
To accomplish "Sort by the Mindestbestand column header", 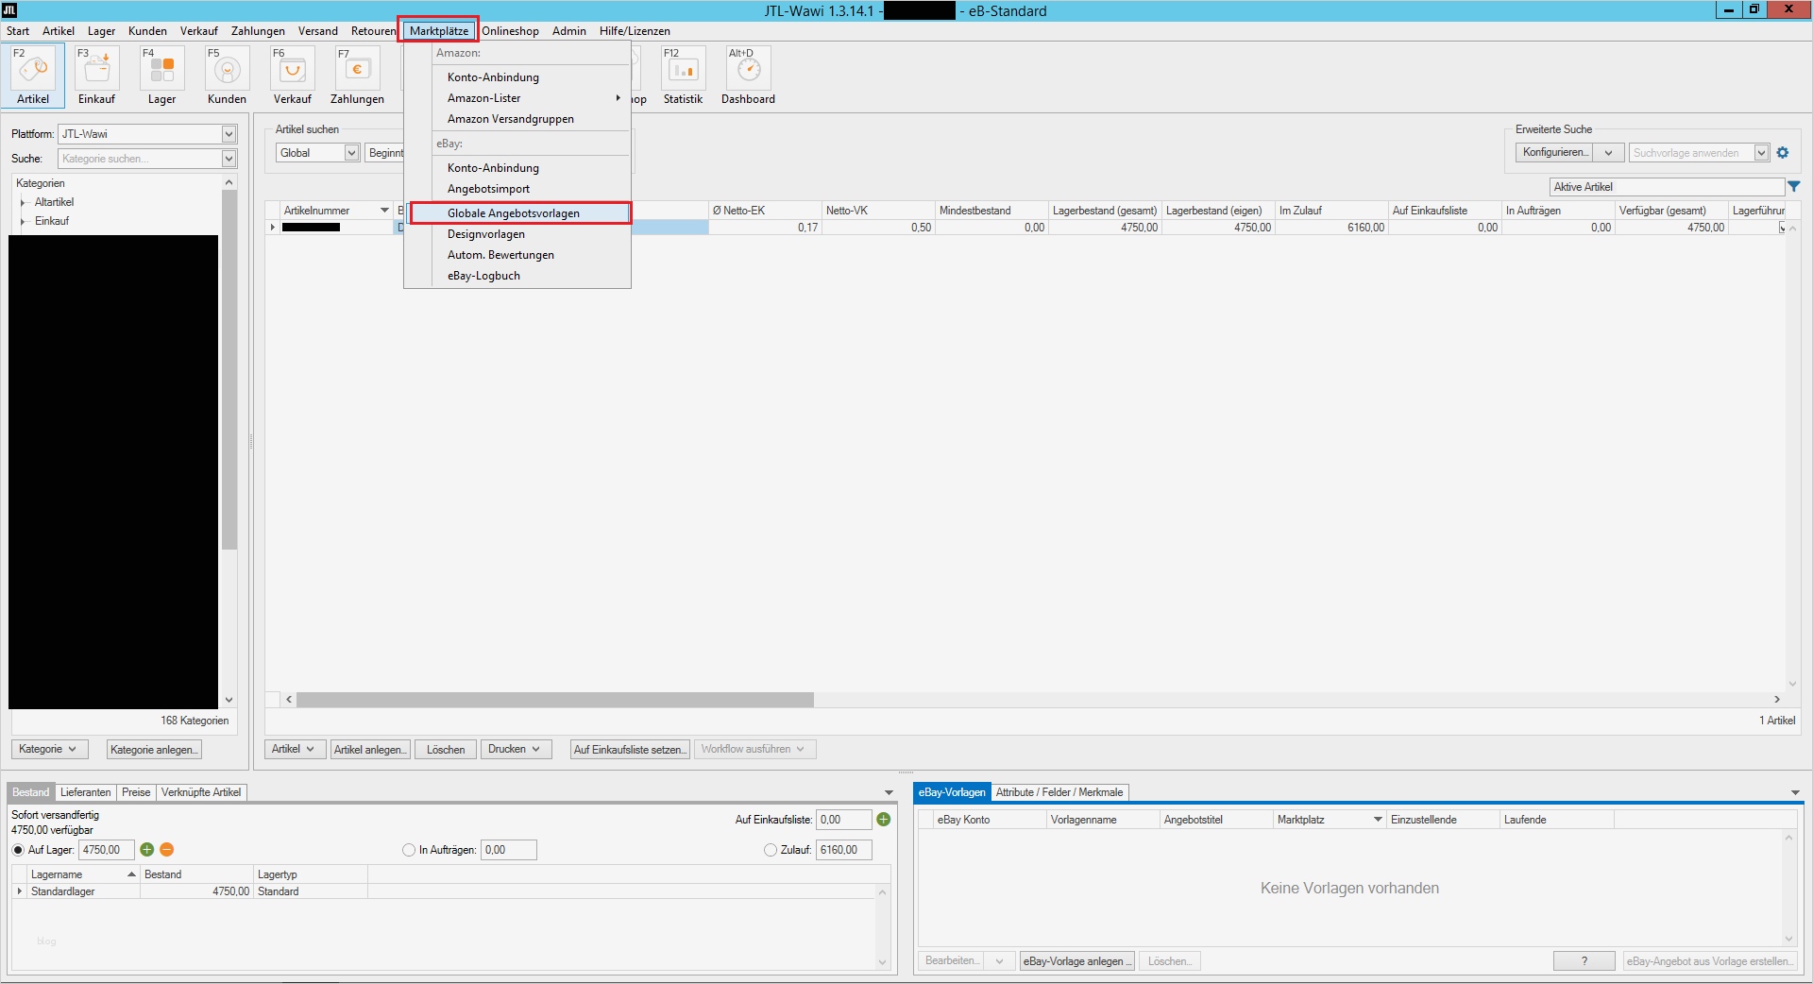I will (991, 211).
